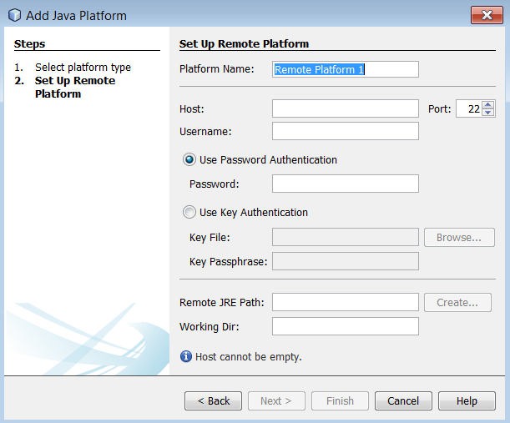Select the 'Select platform type' step
Screen dimensions: 510x423
point(83,67)
